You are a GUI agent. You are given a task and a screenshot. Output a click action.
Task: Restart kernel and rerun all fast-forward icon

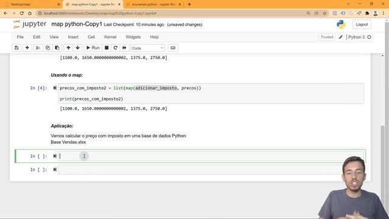[124, 47]
